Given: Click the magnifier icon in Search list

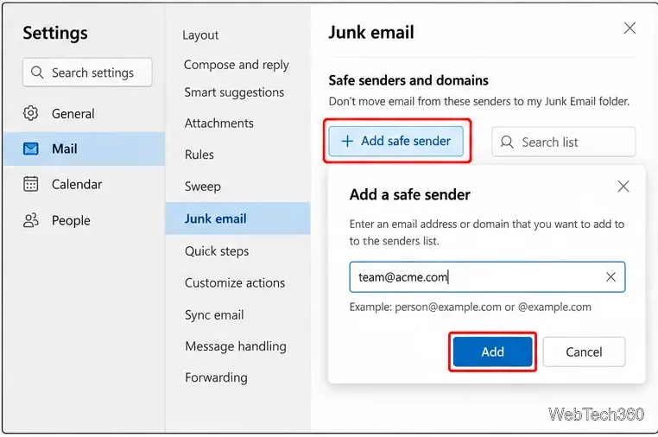Looking at the screenshot, I should (x=507, y=142).
